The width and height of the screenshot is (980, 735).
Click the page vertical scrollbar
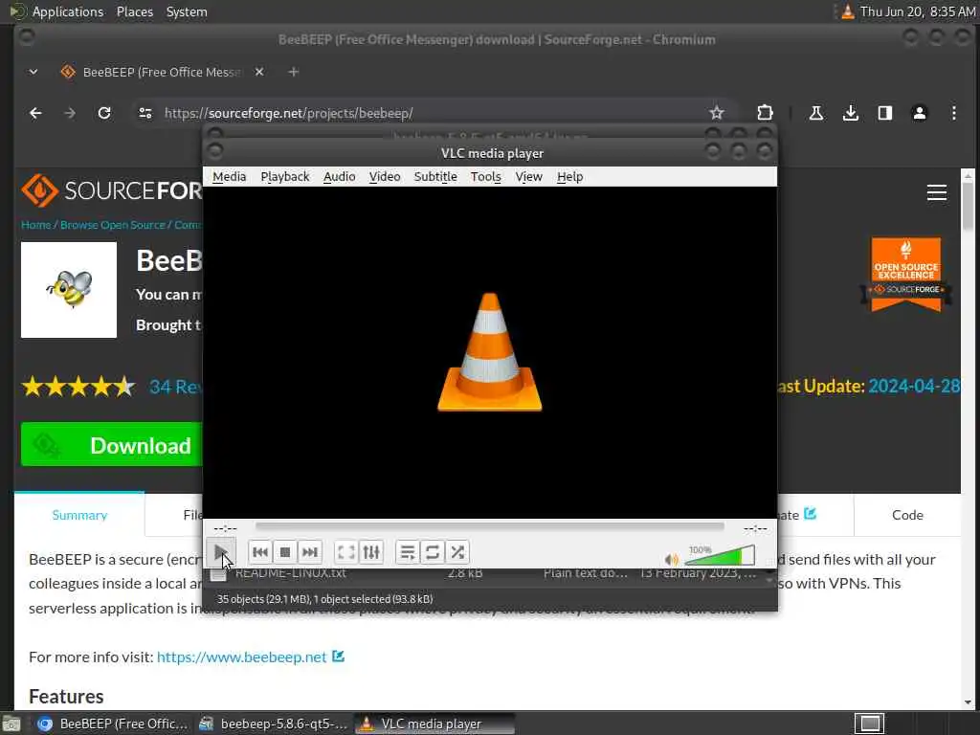(968, 207)
